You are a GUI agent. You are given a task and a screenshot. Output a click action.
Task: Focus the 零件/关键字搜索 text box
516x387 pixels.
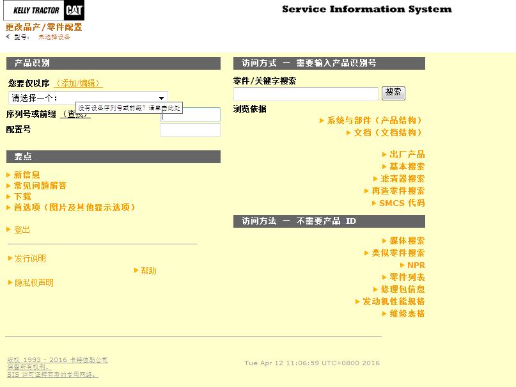click(306, 94)
